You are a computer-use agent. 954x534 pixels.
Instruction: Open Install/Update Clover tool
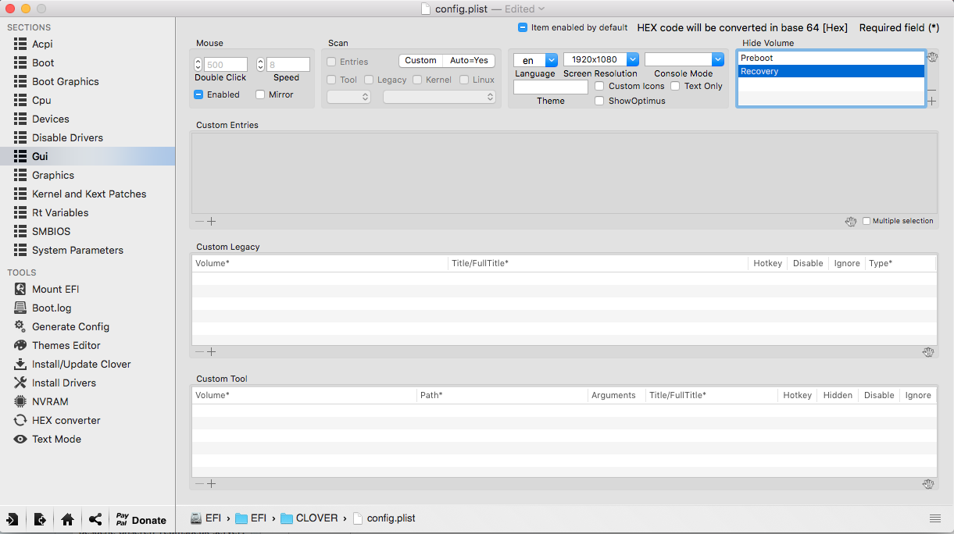[80, 364]
